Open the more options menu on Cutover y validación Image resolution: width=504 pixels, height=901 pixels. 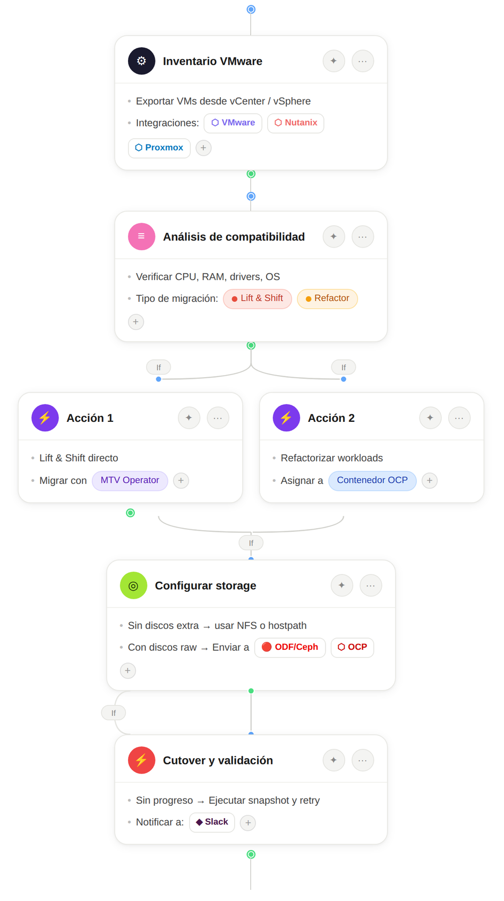point(363,760)
